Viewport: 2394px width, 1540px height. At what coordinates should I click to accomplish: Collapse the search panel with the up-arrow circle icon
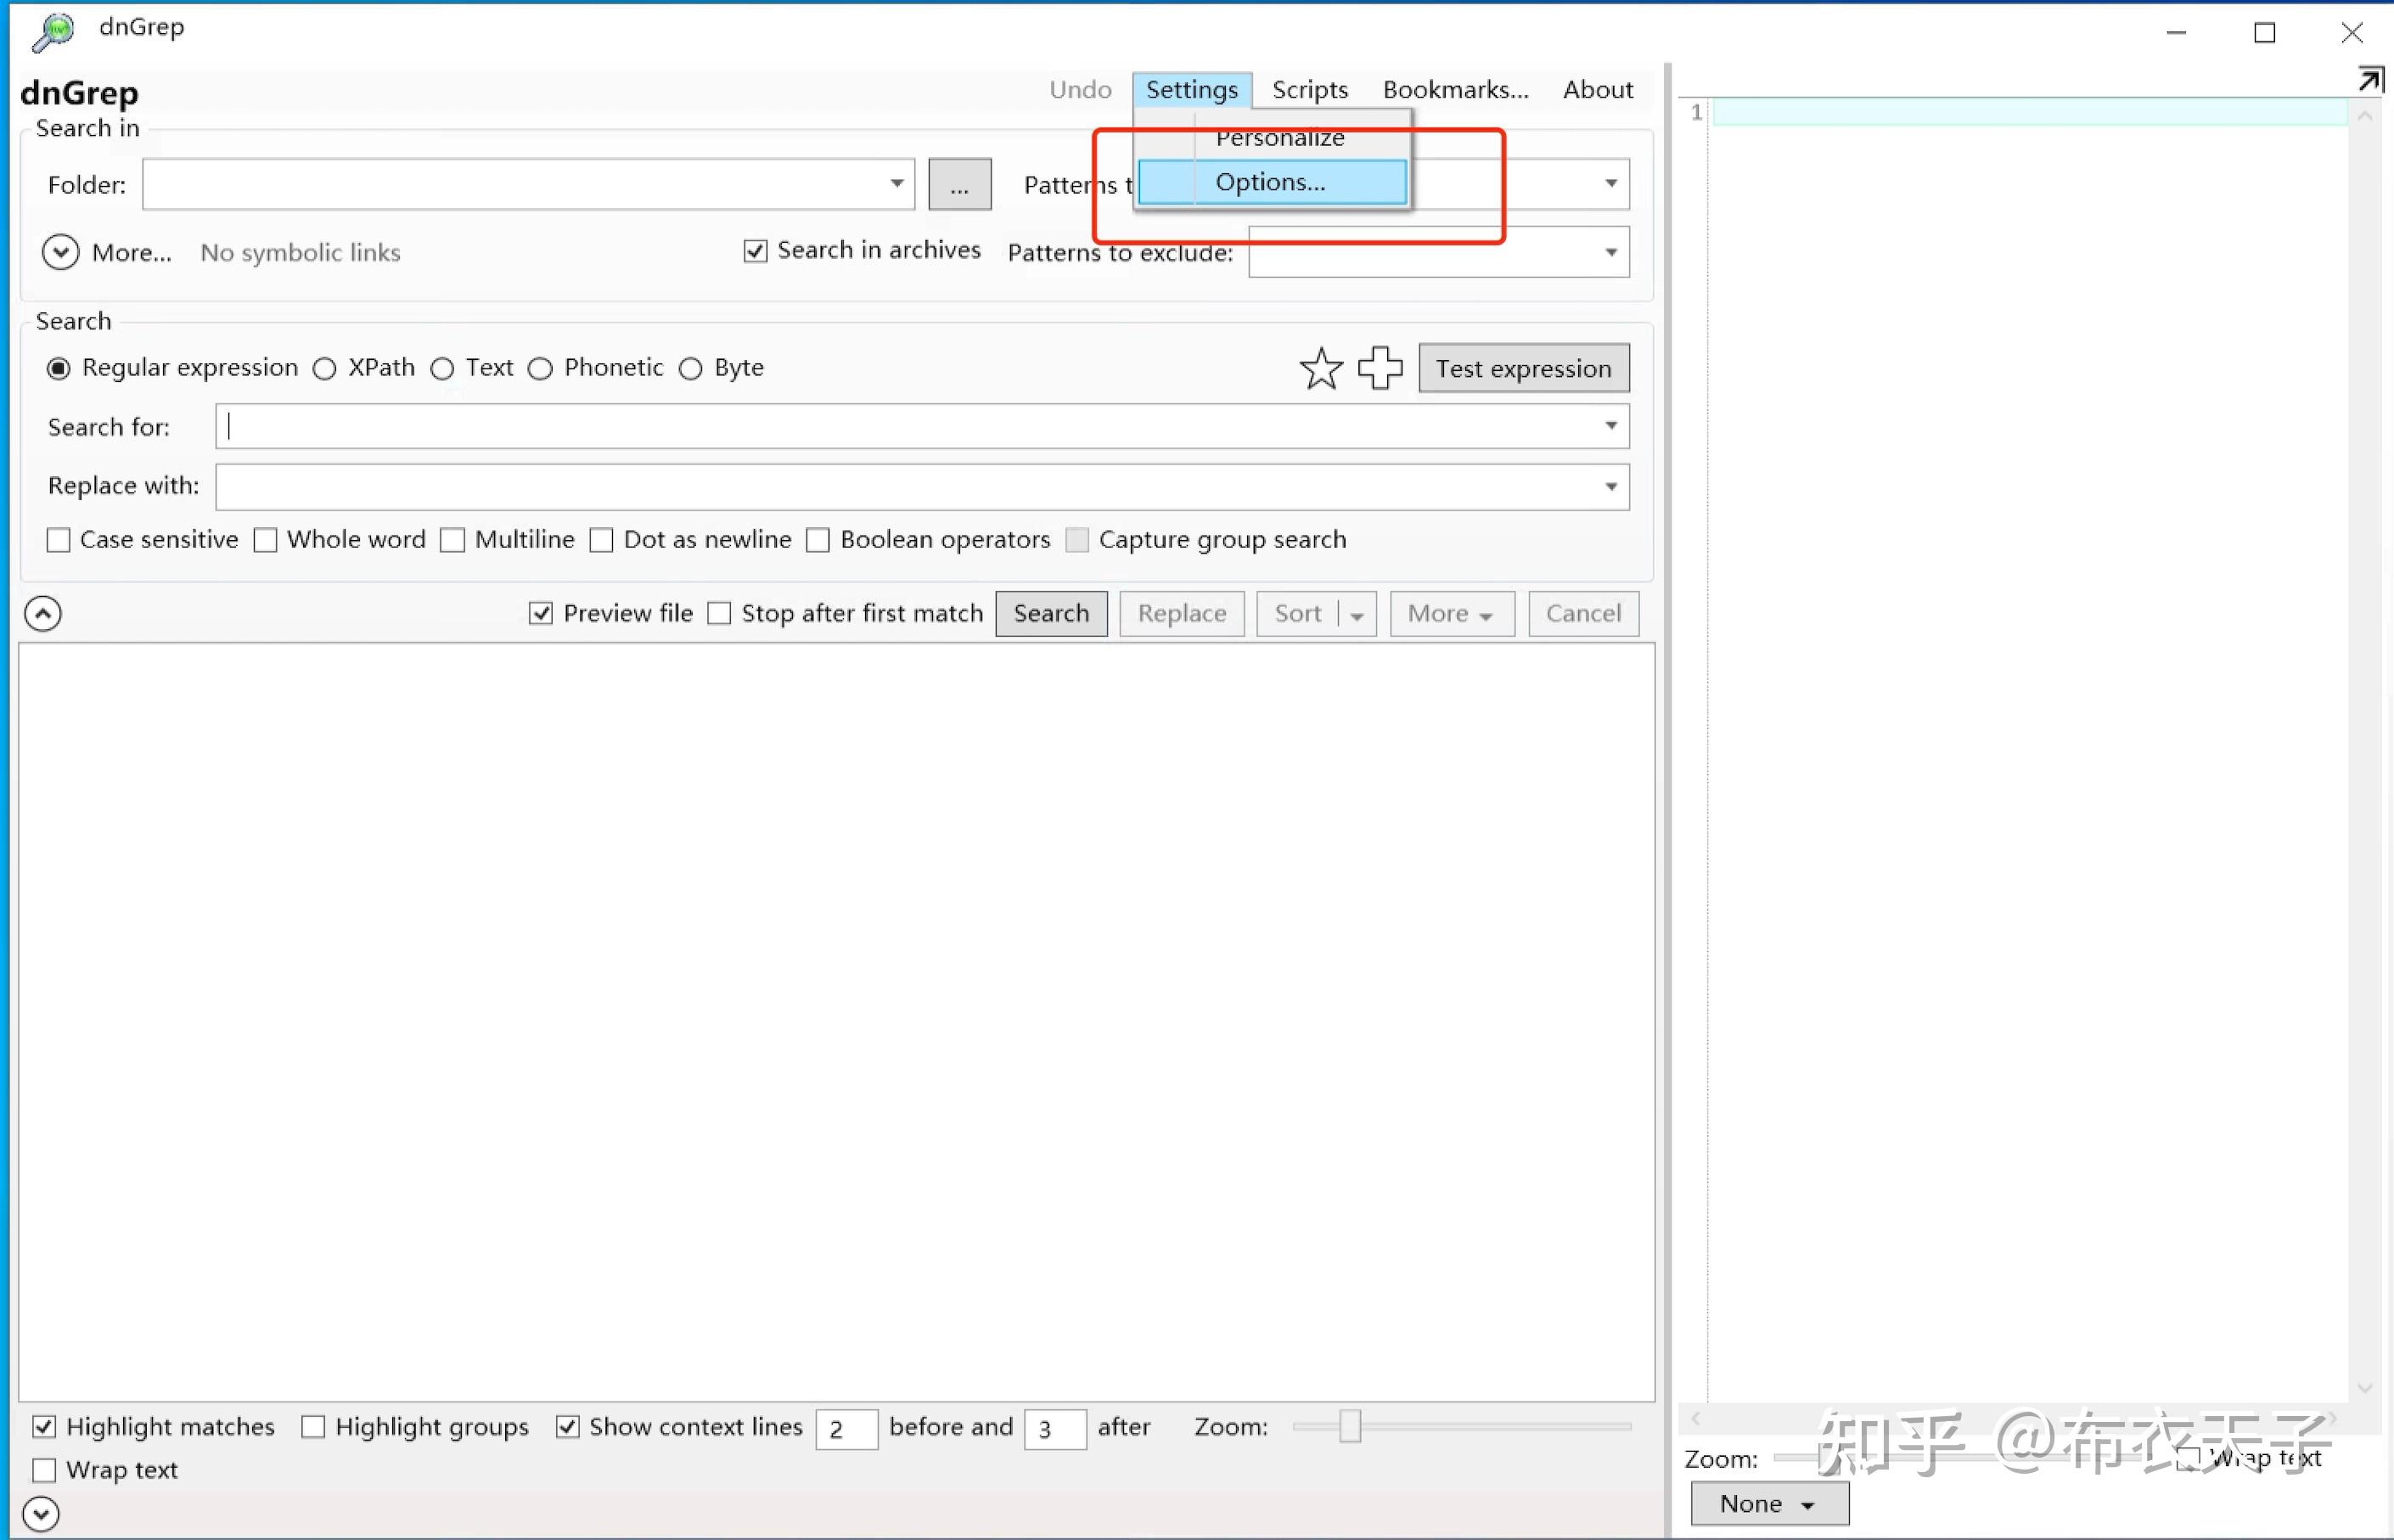coord(43,612)
